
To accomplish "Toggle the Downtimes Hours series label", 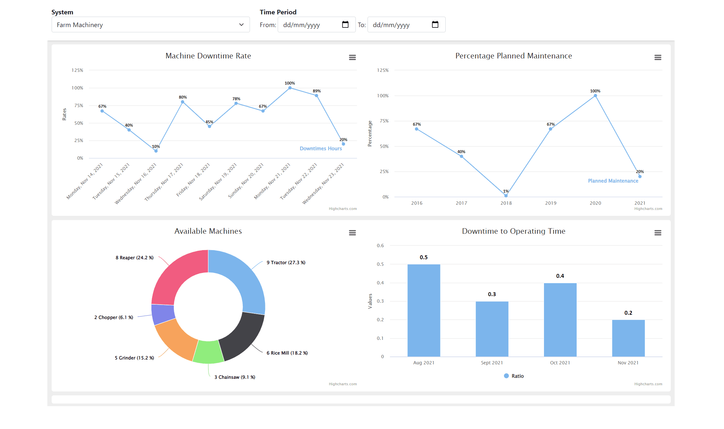I will pyautogui.click(x=321, y=149).
